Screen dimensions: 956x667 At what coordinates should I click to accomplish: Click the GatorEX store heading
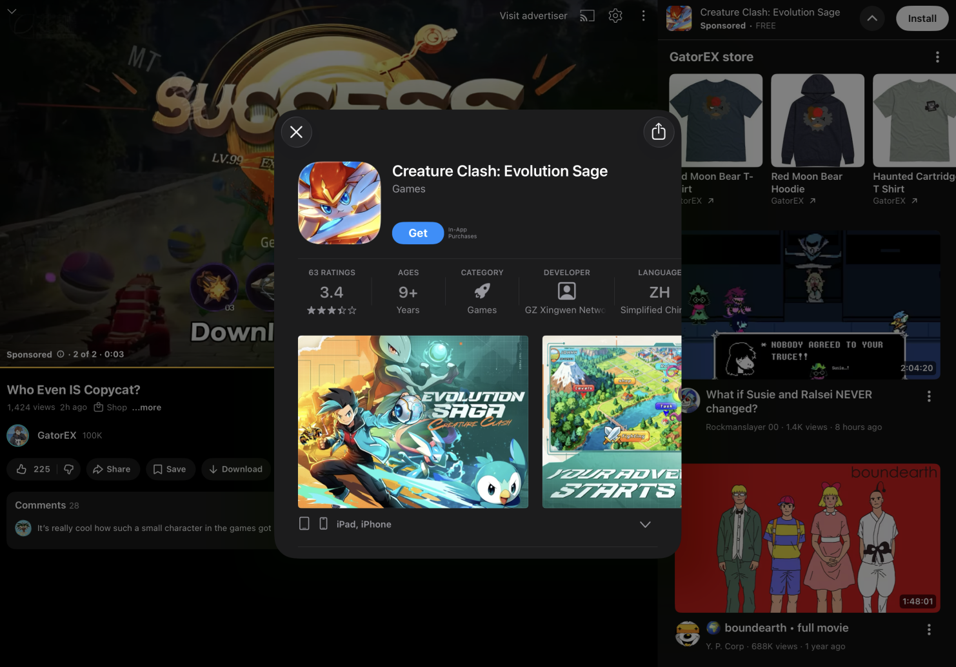(712, 57)
